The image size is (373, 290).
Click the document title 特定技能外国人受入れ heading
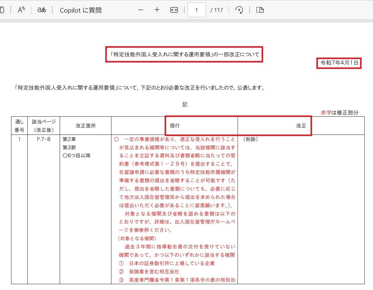(x=184, y=54)
